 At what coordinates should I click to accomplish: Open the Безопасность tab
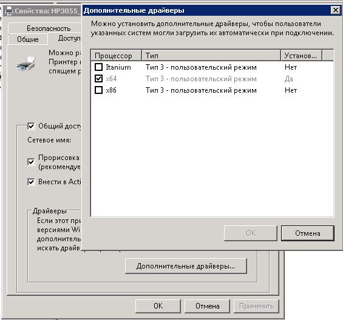49,28
